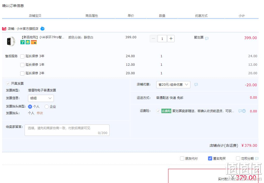Check the 延长保修 1年 checkbox
Image resolution: width=264 pixels, height=183 pixels.
click(x=22, y=65)
